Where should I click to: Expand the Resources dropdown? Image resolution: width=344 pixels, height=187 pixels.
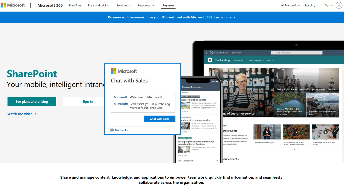pos(146,5)
